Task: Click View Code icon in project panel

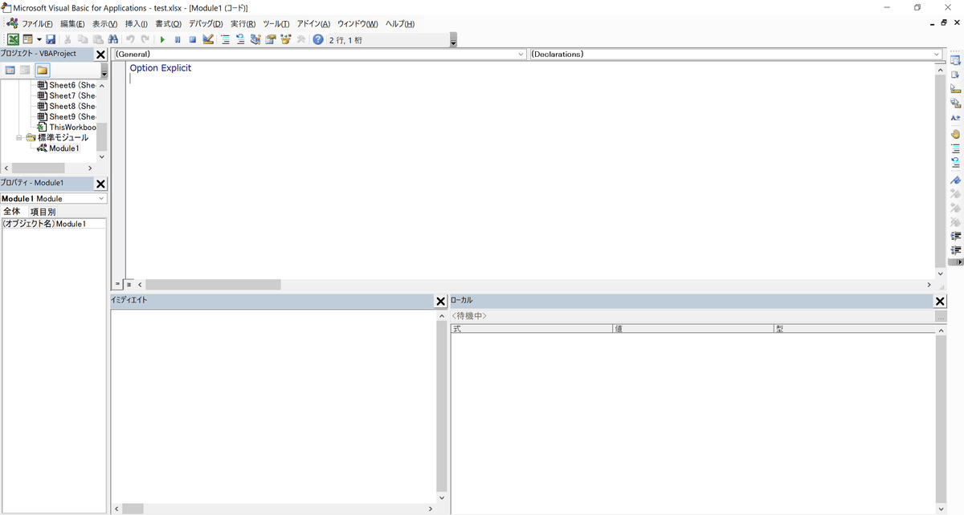Action: click(x=10, y=71)
